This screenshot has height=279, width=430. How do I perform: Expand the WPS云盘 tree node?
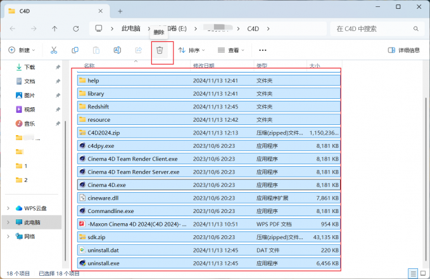point(8,208)
